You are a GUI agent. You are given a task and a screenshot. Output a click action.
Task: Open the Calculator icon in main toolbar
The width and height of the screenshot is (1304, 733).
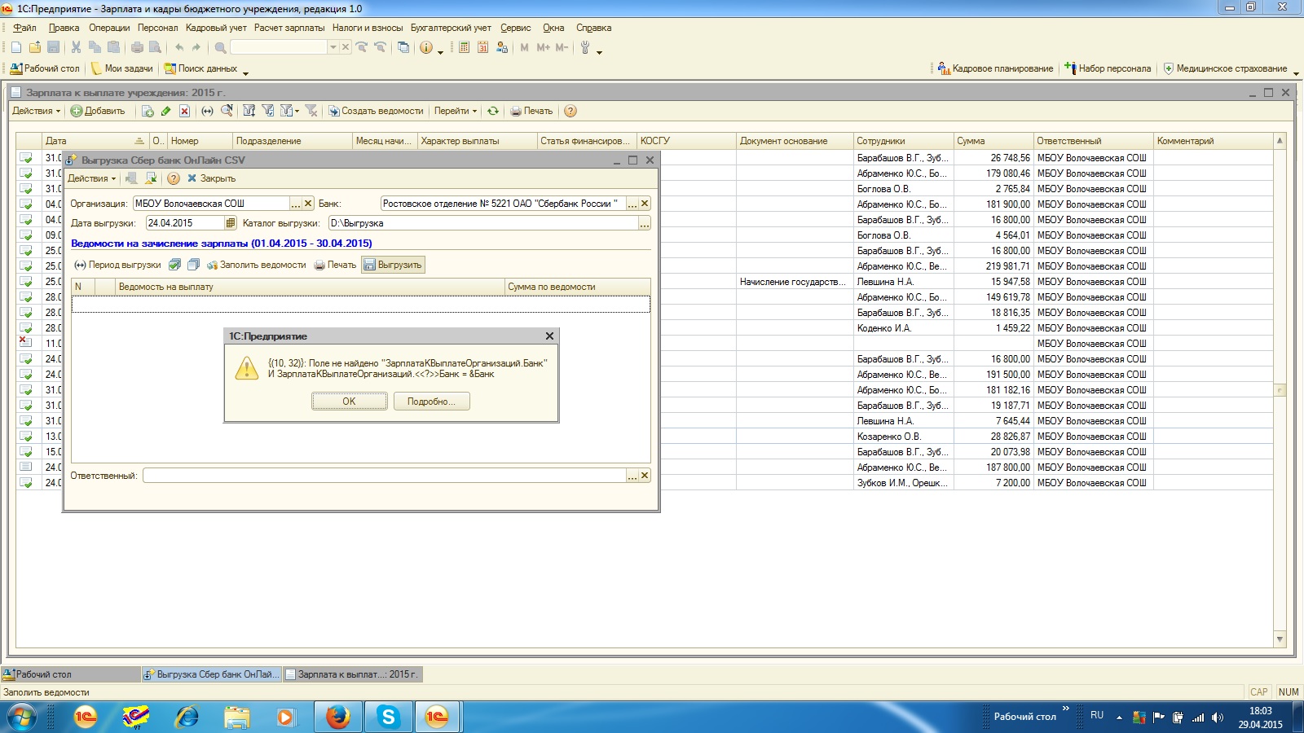point(464,47)
